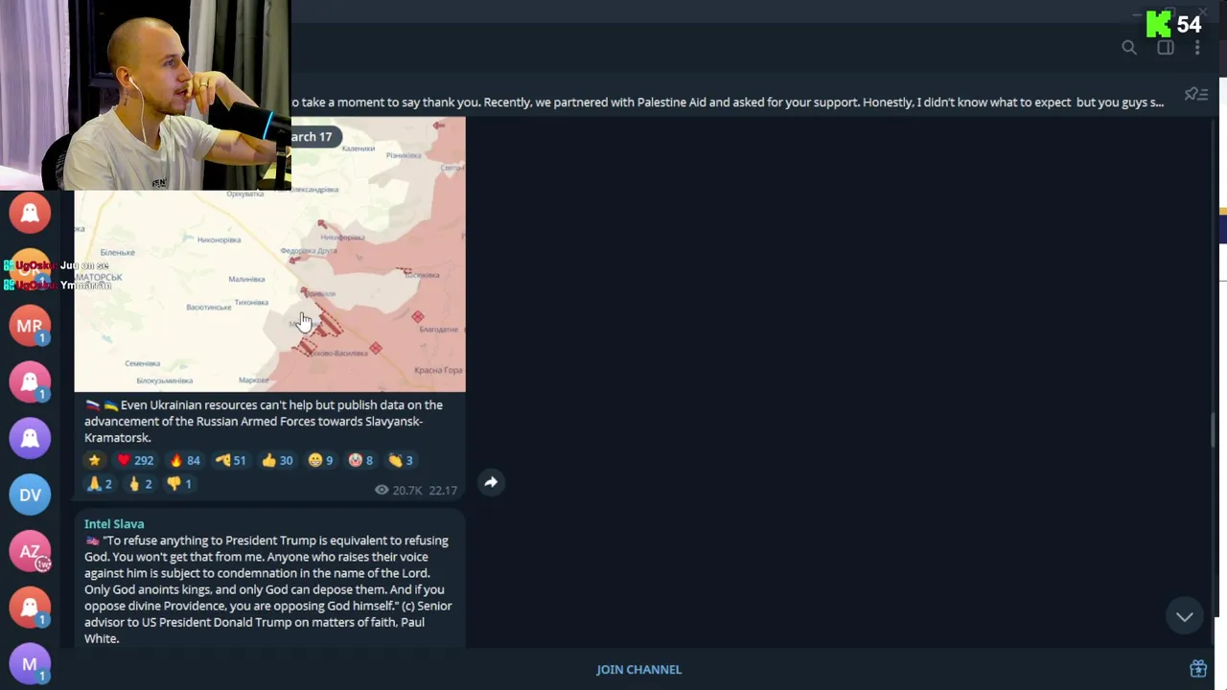Forward the map post with share arrow
Viewport: 1227px width, 690px height.
tap(491, 482)
